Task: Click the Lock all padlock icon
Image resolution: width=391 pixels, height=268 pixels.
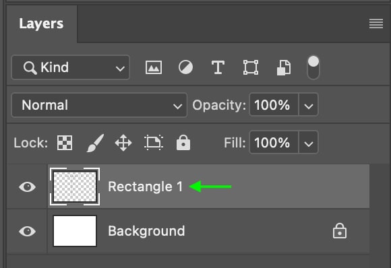Action: coord(183,143)
